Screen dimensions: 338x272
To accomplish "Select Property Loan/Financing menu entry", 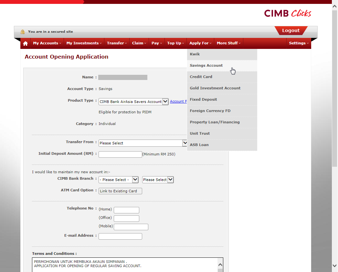I will tap(222, 122).
